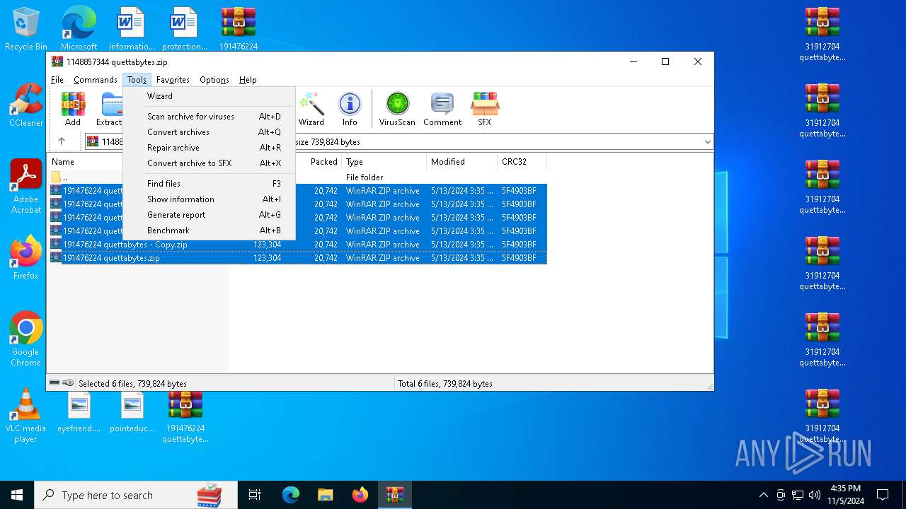The width and height of the screenshot is (906, 509).
Task: Open Adobe Acrobat desktop shortcut
Action: pos(26,187)
